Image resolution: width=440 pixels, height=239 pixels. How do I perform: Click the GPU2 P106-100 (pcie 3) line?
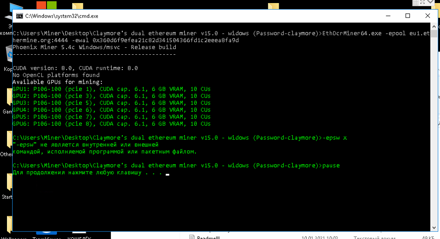tap(111, 96)
